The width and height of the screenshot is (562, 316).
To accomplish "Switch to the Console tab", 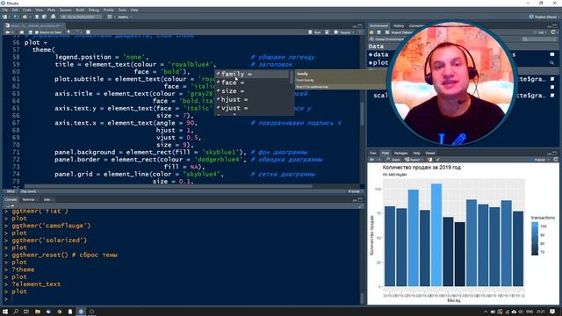I will click(11, 199).
